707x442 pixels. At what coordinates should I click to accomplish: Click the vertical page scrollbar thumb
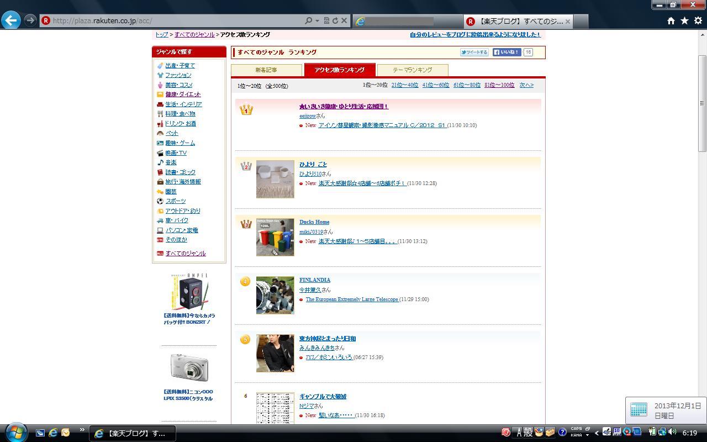702,103
